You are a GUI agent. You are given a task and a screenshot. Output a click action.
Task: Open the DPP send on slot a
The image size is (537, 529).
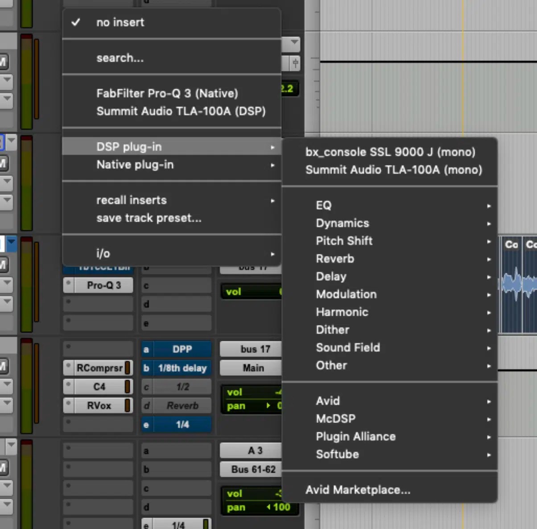pos(182,349)
